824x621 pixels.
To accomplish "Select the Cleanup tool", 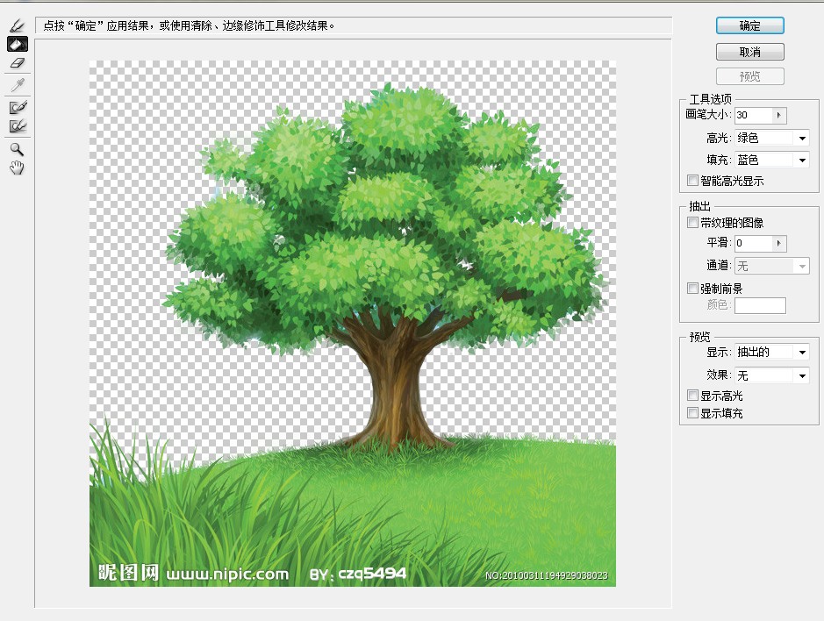I will (18, 107).
